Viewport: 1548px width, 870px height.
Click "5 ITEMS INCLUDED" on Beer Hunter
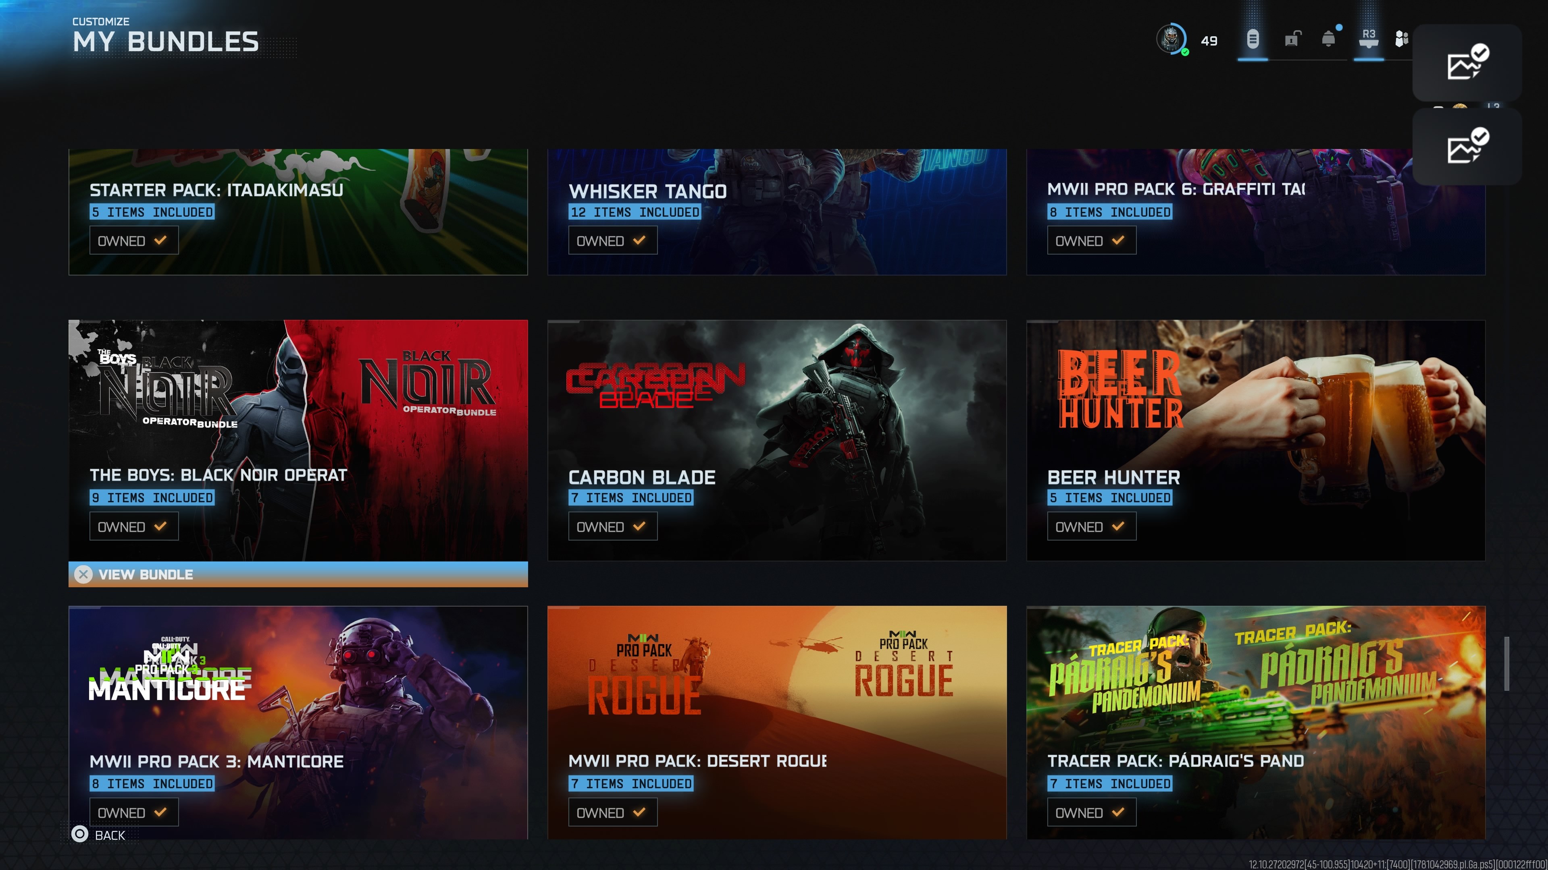pos(1110,498)
